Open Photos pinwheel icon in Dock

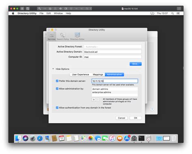click(x=91, y=138)
